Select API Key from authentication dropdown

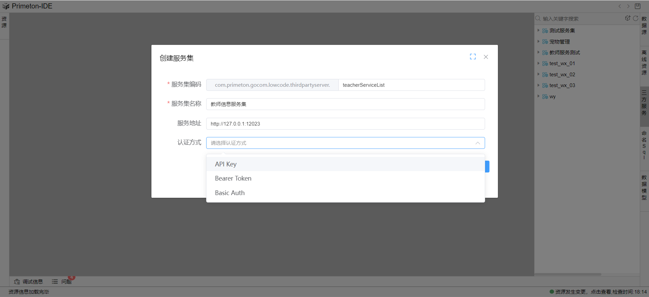(226, 164)
